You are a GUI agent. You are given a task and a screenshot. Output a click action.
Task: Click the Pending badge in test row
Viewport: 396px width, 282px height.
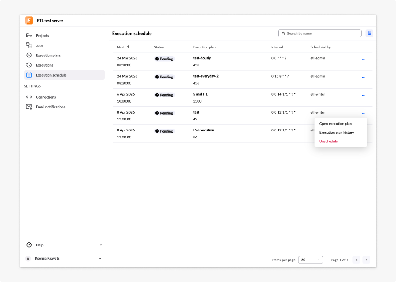[164, 113]
